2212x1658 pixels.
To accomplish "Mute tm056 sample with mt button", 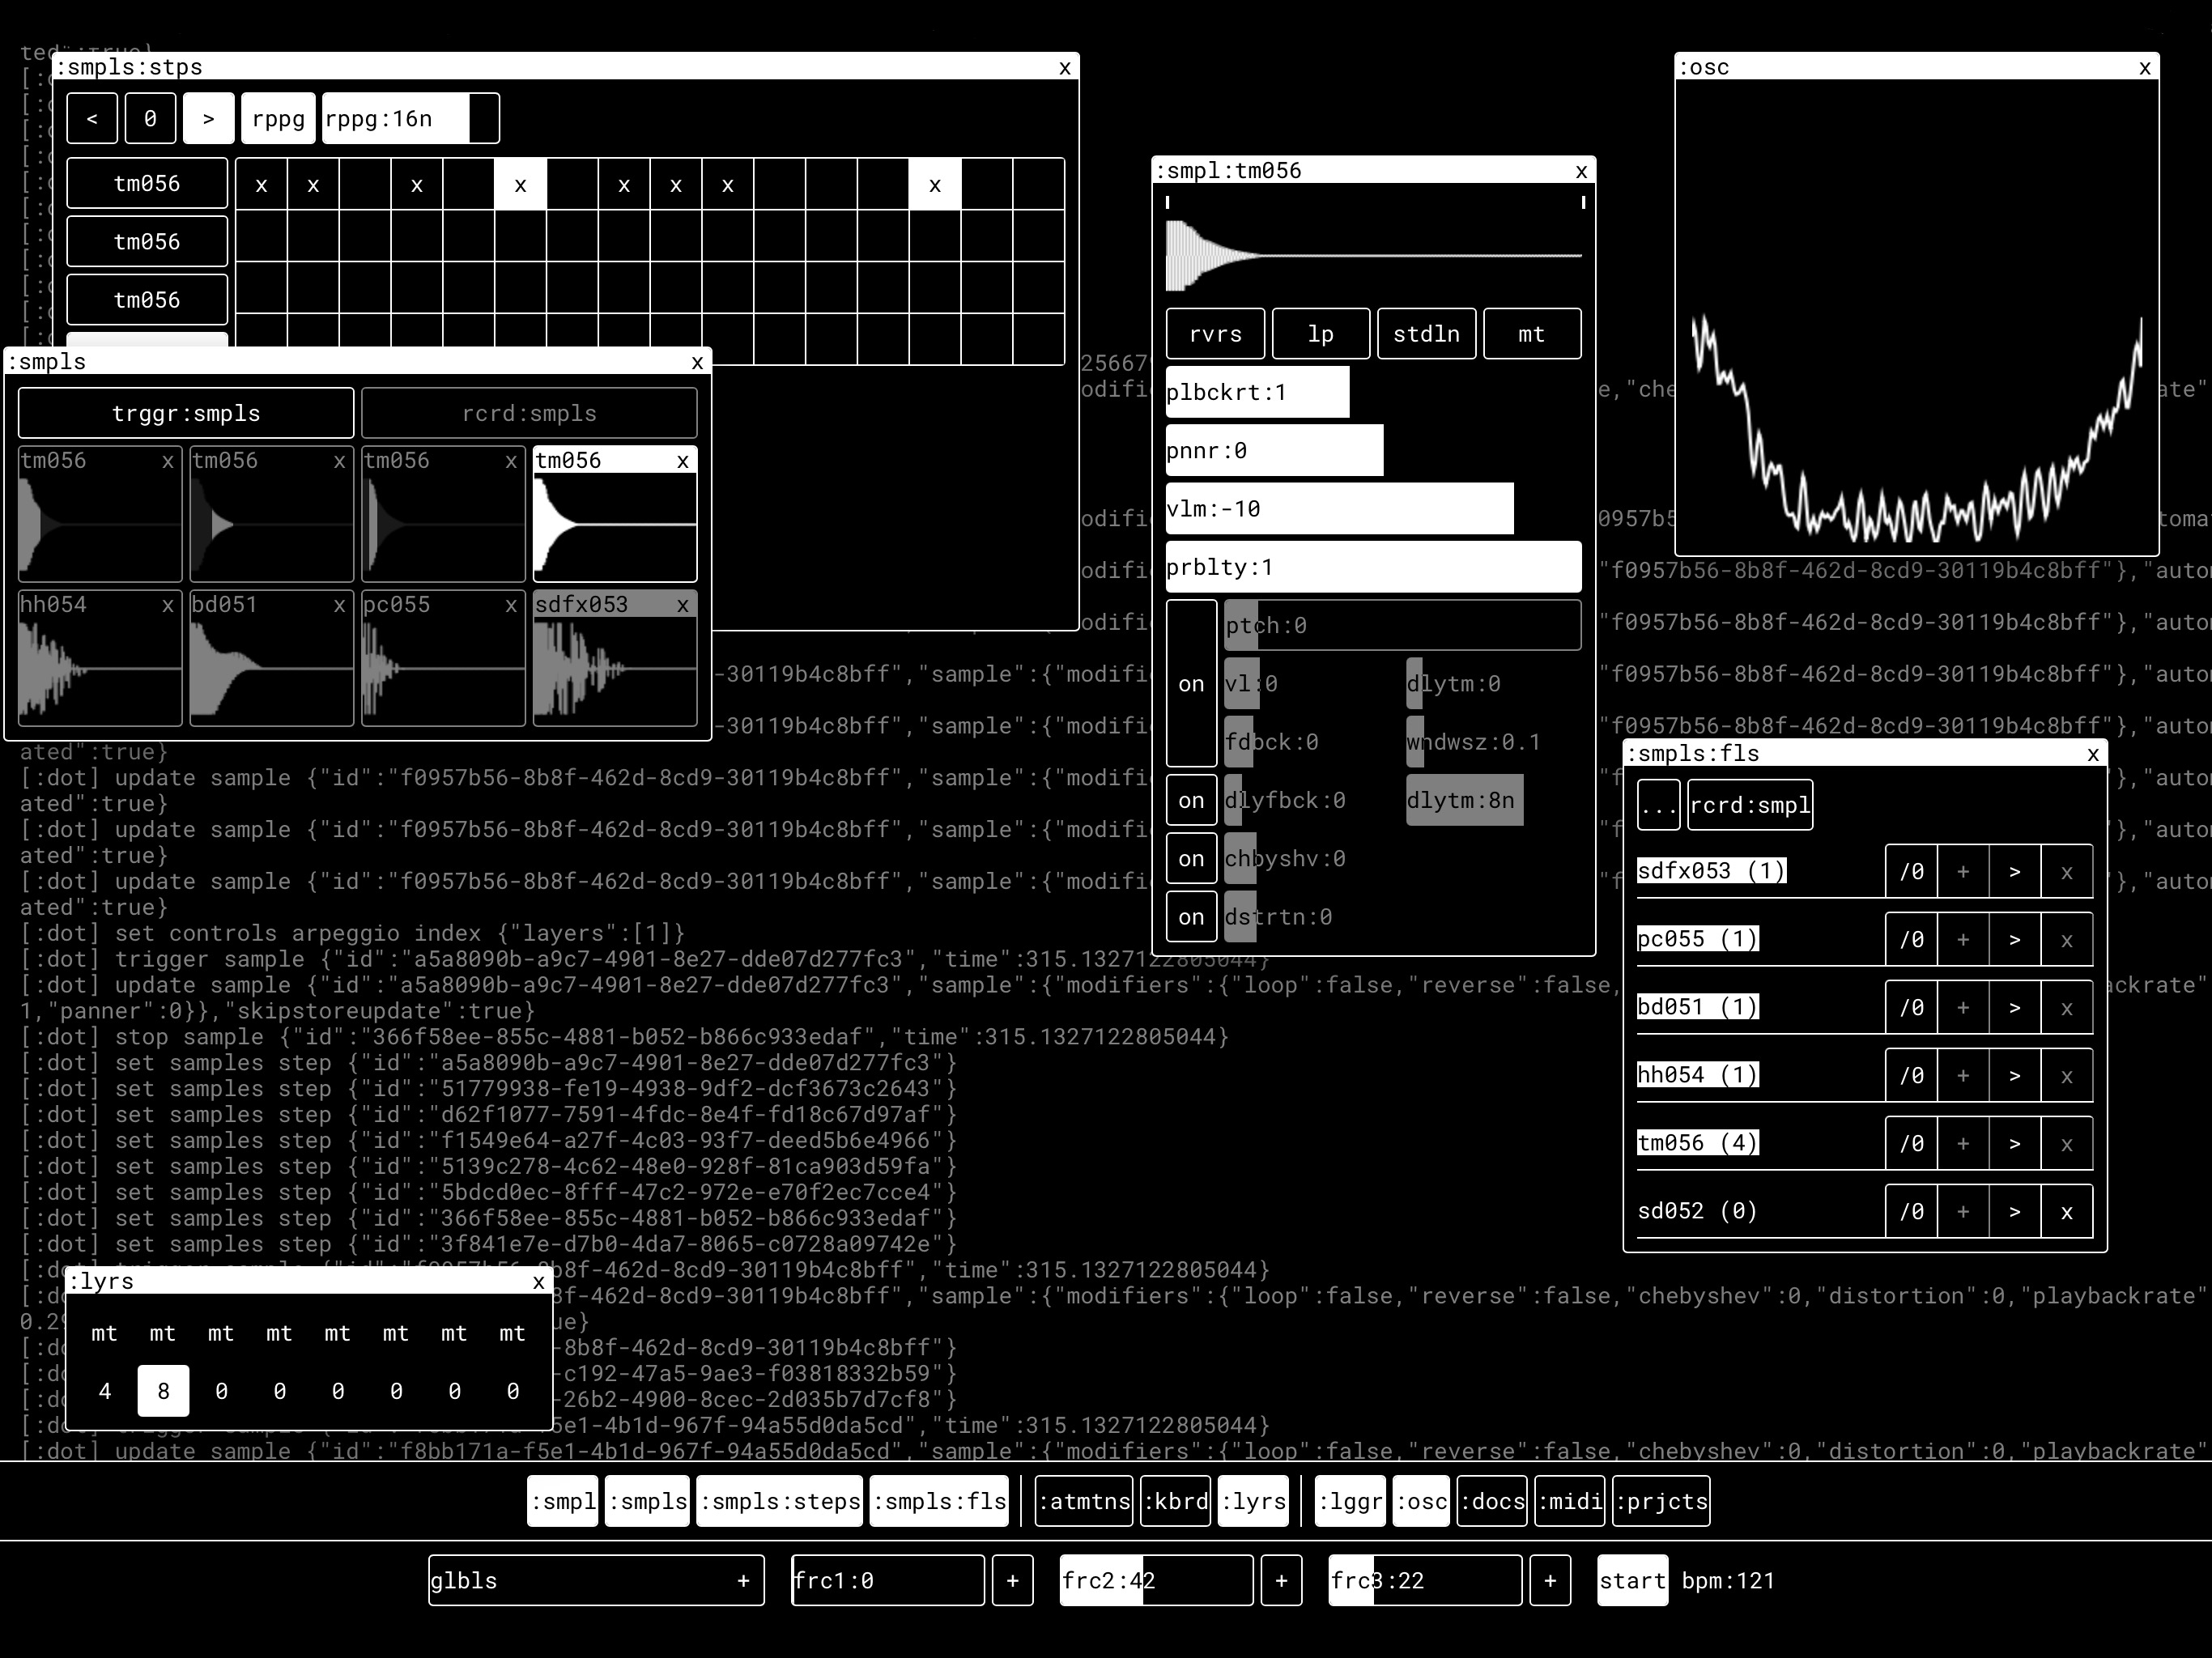I will click(1532, 334).
